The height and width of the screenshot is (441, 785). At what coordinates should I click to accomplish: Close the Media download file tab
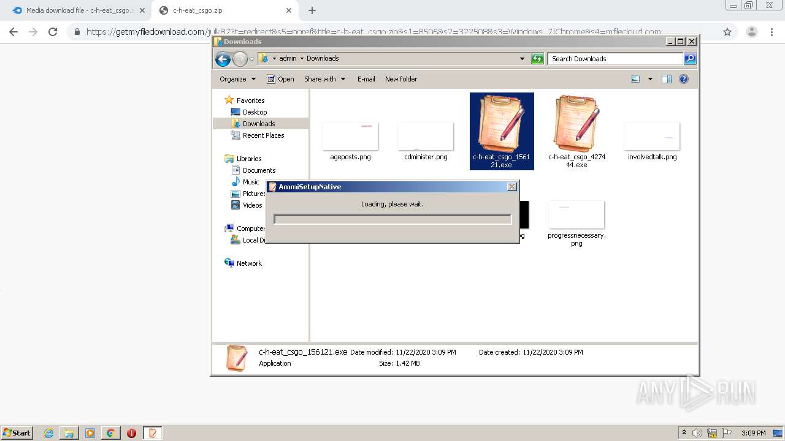tap(142, 10)
